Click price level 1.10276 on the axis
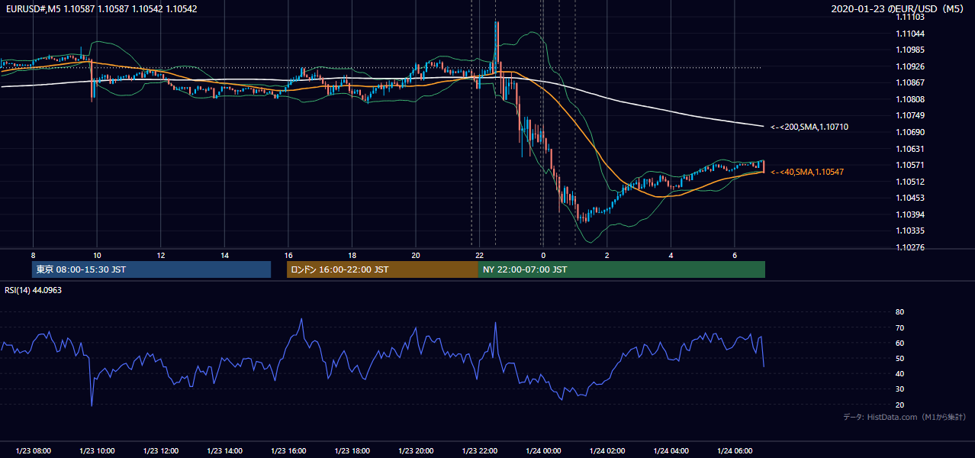This screenshot has height=458, width=975. click(910, 247)
